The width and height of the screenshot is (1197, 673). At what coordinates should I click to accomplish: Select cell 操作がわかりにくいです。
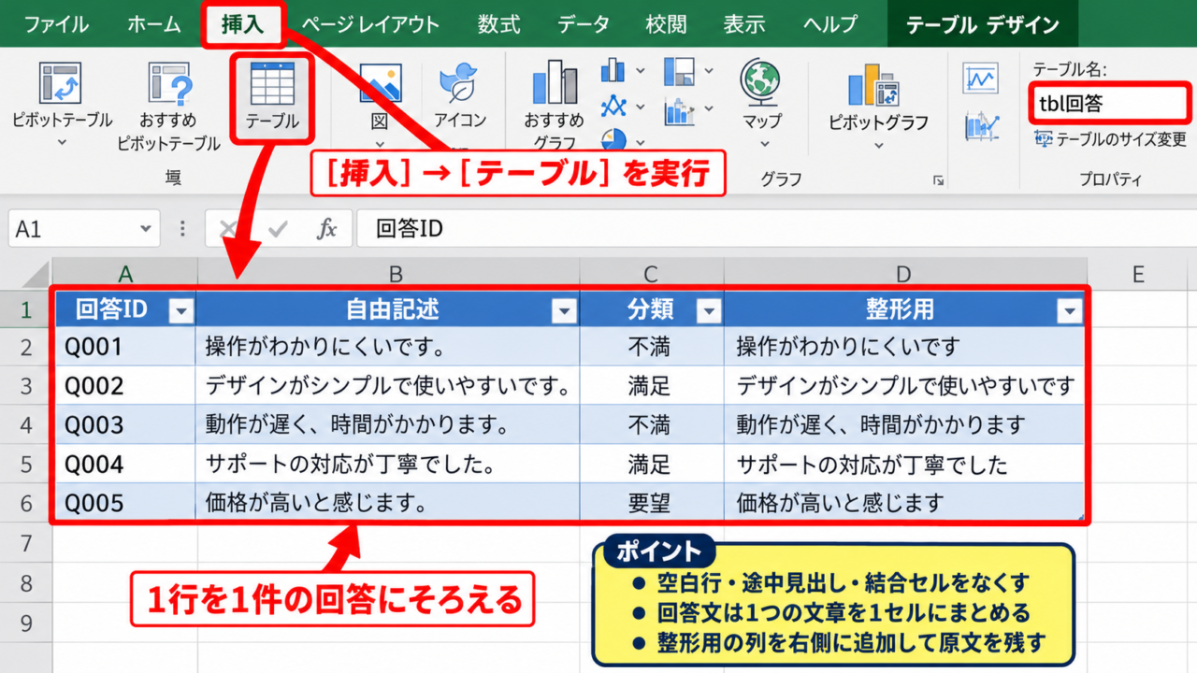pyautogui.click(x=388, y=348)
